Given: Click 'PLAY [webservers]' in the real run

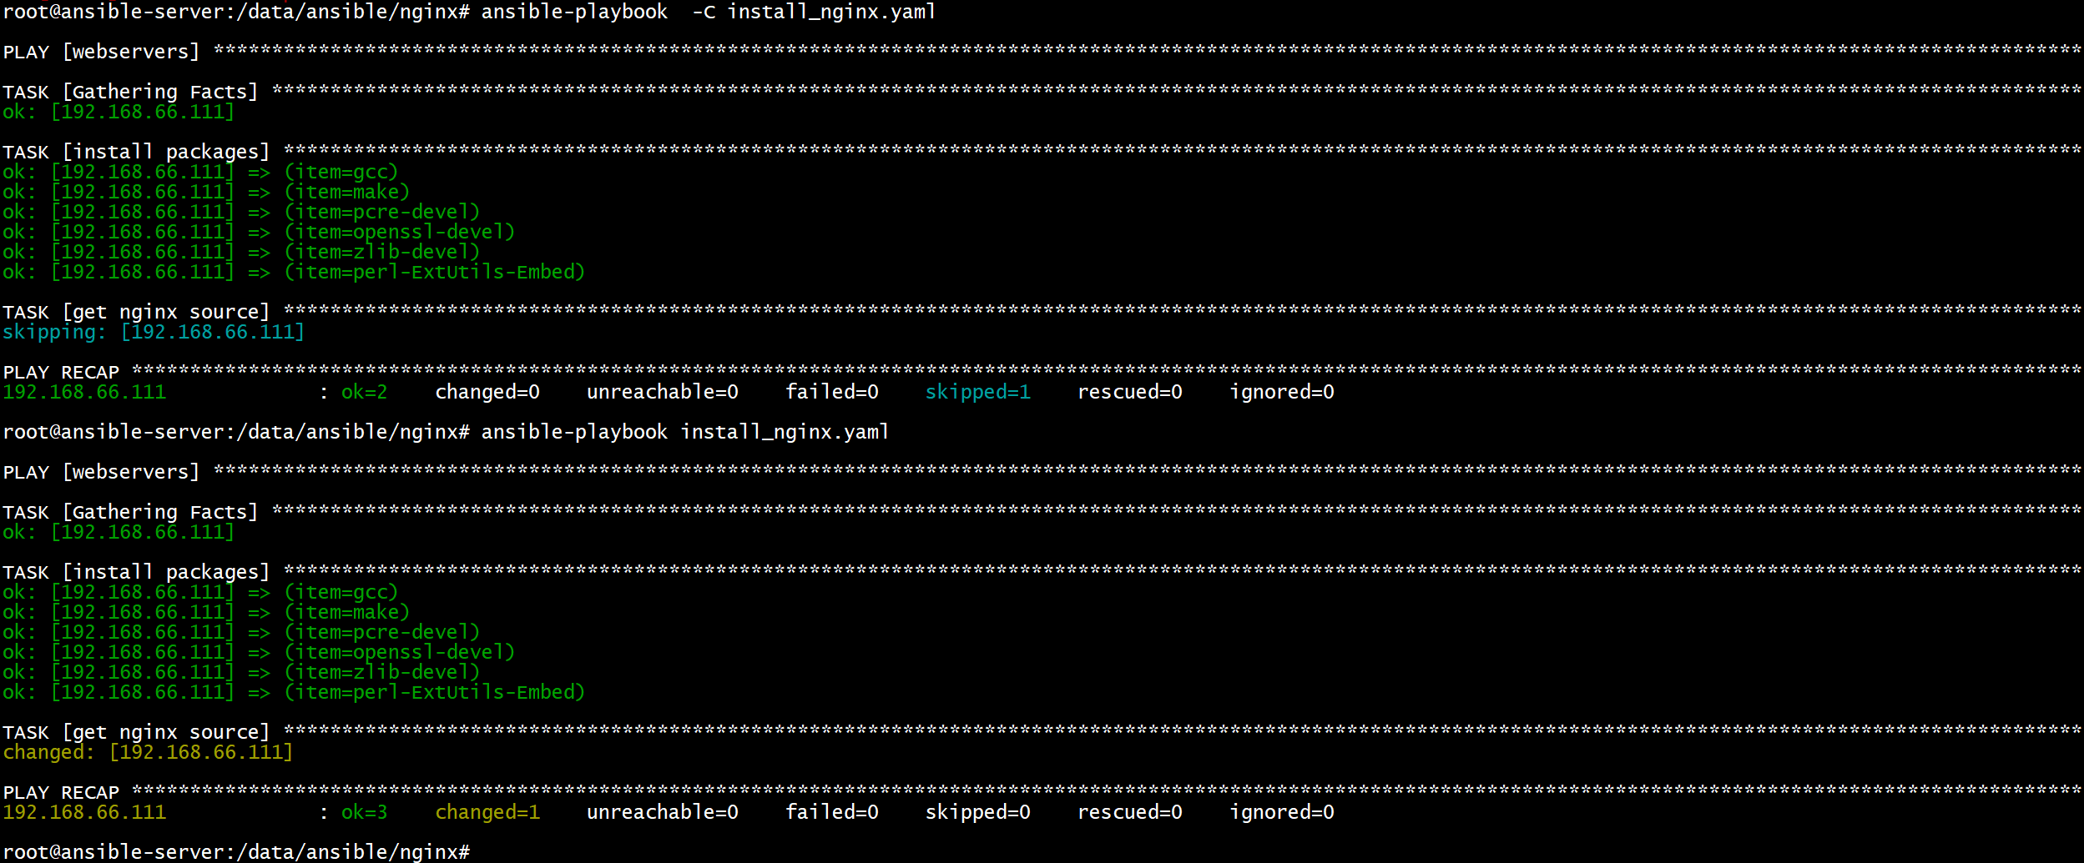Looking at the screenshot, I should pyautogui.click(x=101, y=472).
